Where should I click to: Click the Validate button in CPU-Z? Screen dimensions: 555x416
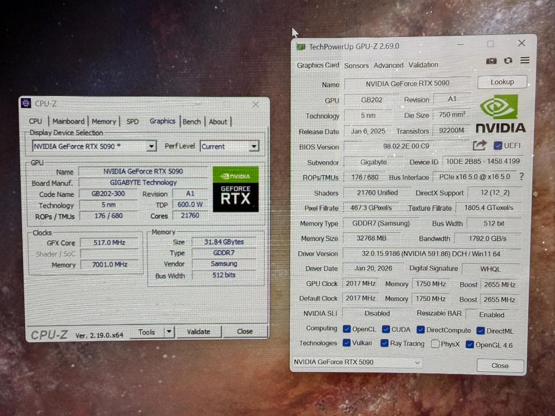[x=198, y=331]
